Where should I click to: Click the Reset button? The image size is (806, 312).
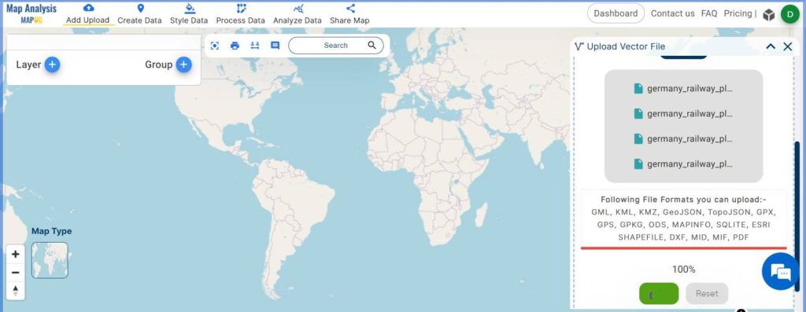(x=707, y=293)
